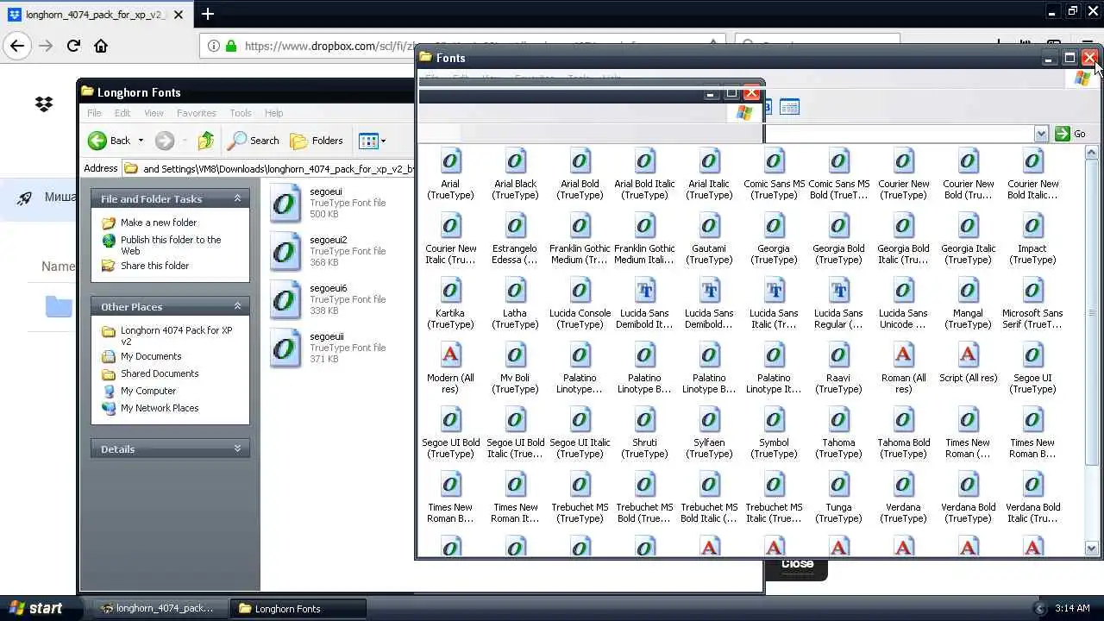1104x621 pixels.
Task: Open the Favorites menu in Longhorn Fonts
Action: click(197, 113)
